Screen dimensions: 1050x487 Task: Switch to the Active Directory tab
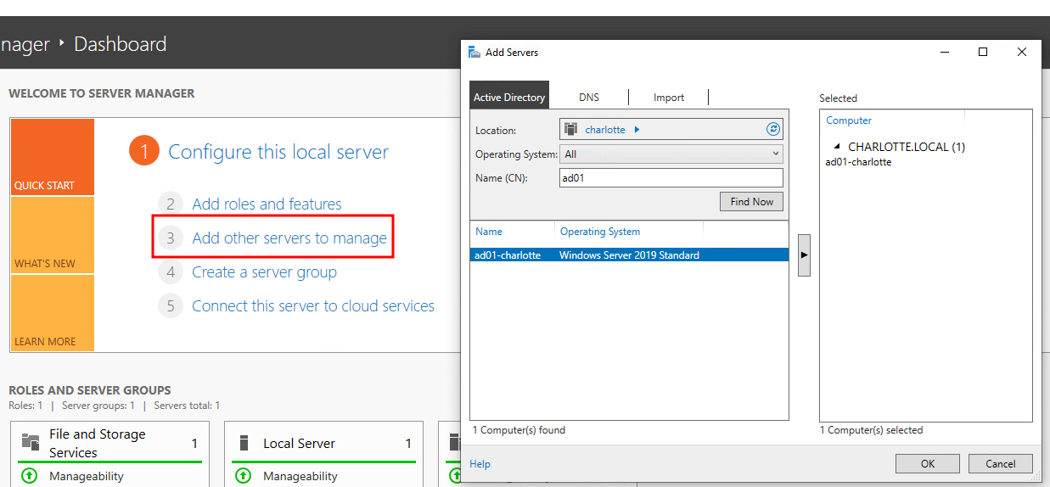(x=509, y=97)
